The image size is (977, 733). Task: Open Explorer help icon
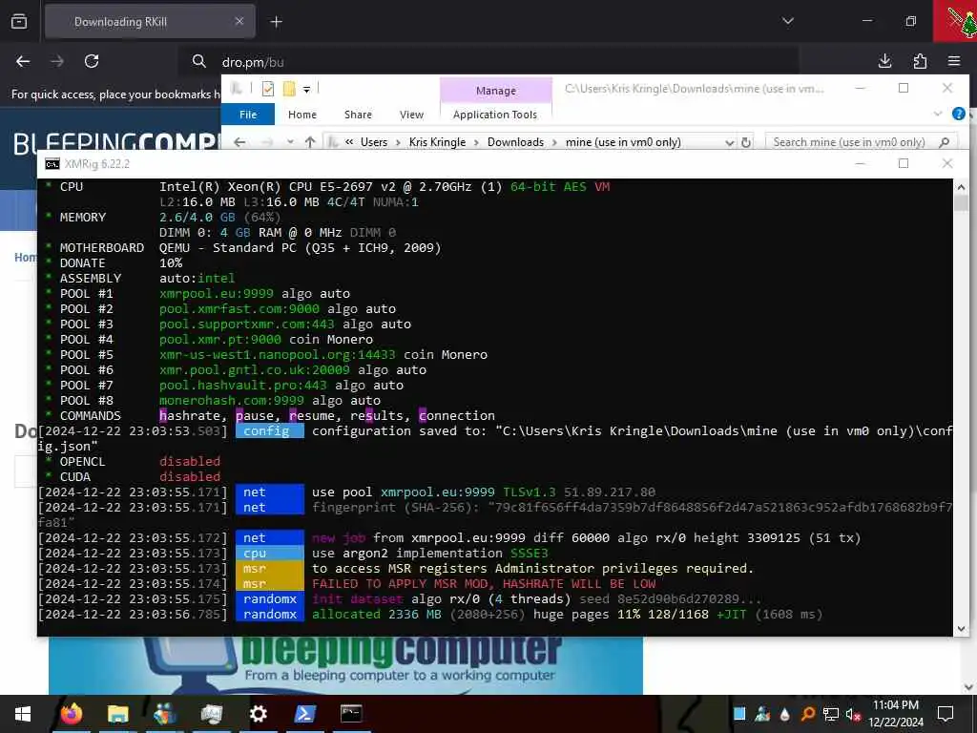click(x=959, y=114)
